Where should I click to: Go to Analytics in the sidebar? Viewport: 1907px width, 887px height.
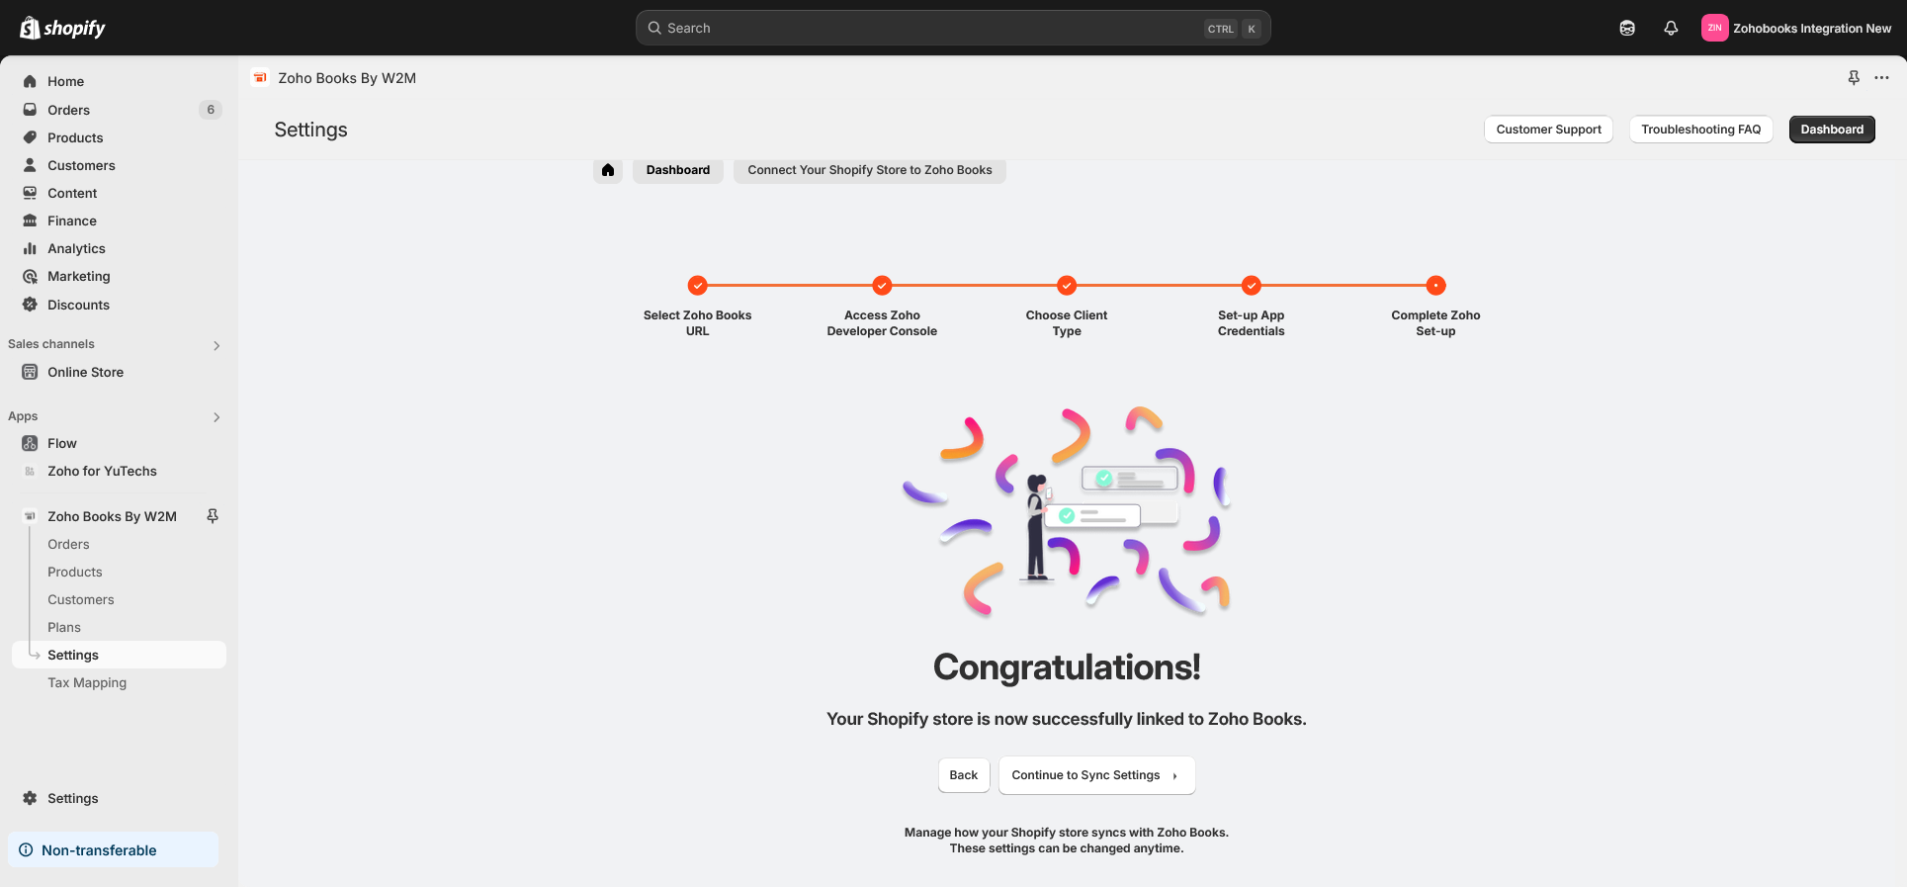click(x=76, y=248)
